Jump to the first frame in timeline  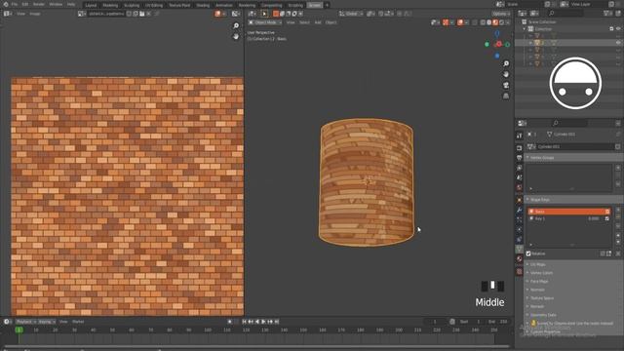tap(244, 322)
